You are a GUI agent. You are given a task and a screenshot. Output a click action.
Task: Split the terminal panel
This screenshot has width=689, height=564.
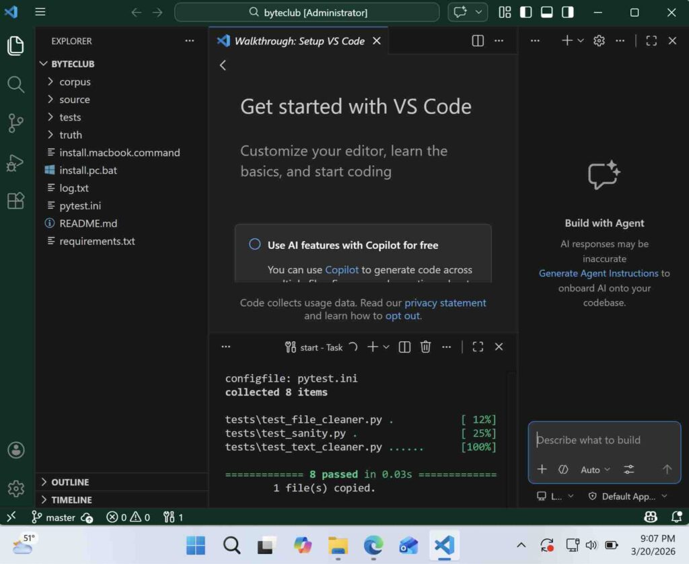tap(404, 347)
